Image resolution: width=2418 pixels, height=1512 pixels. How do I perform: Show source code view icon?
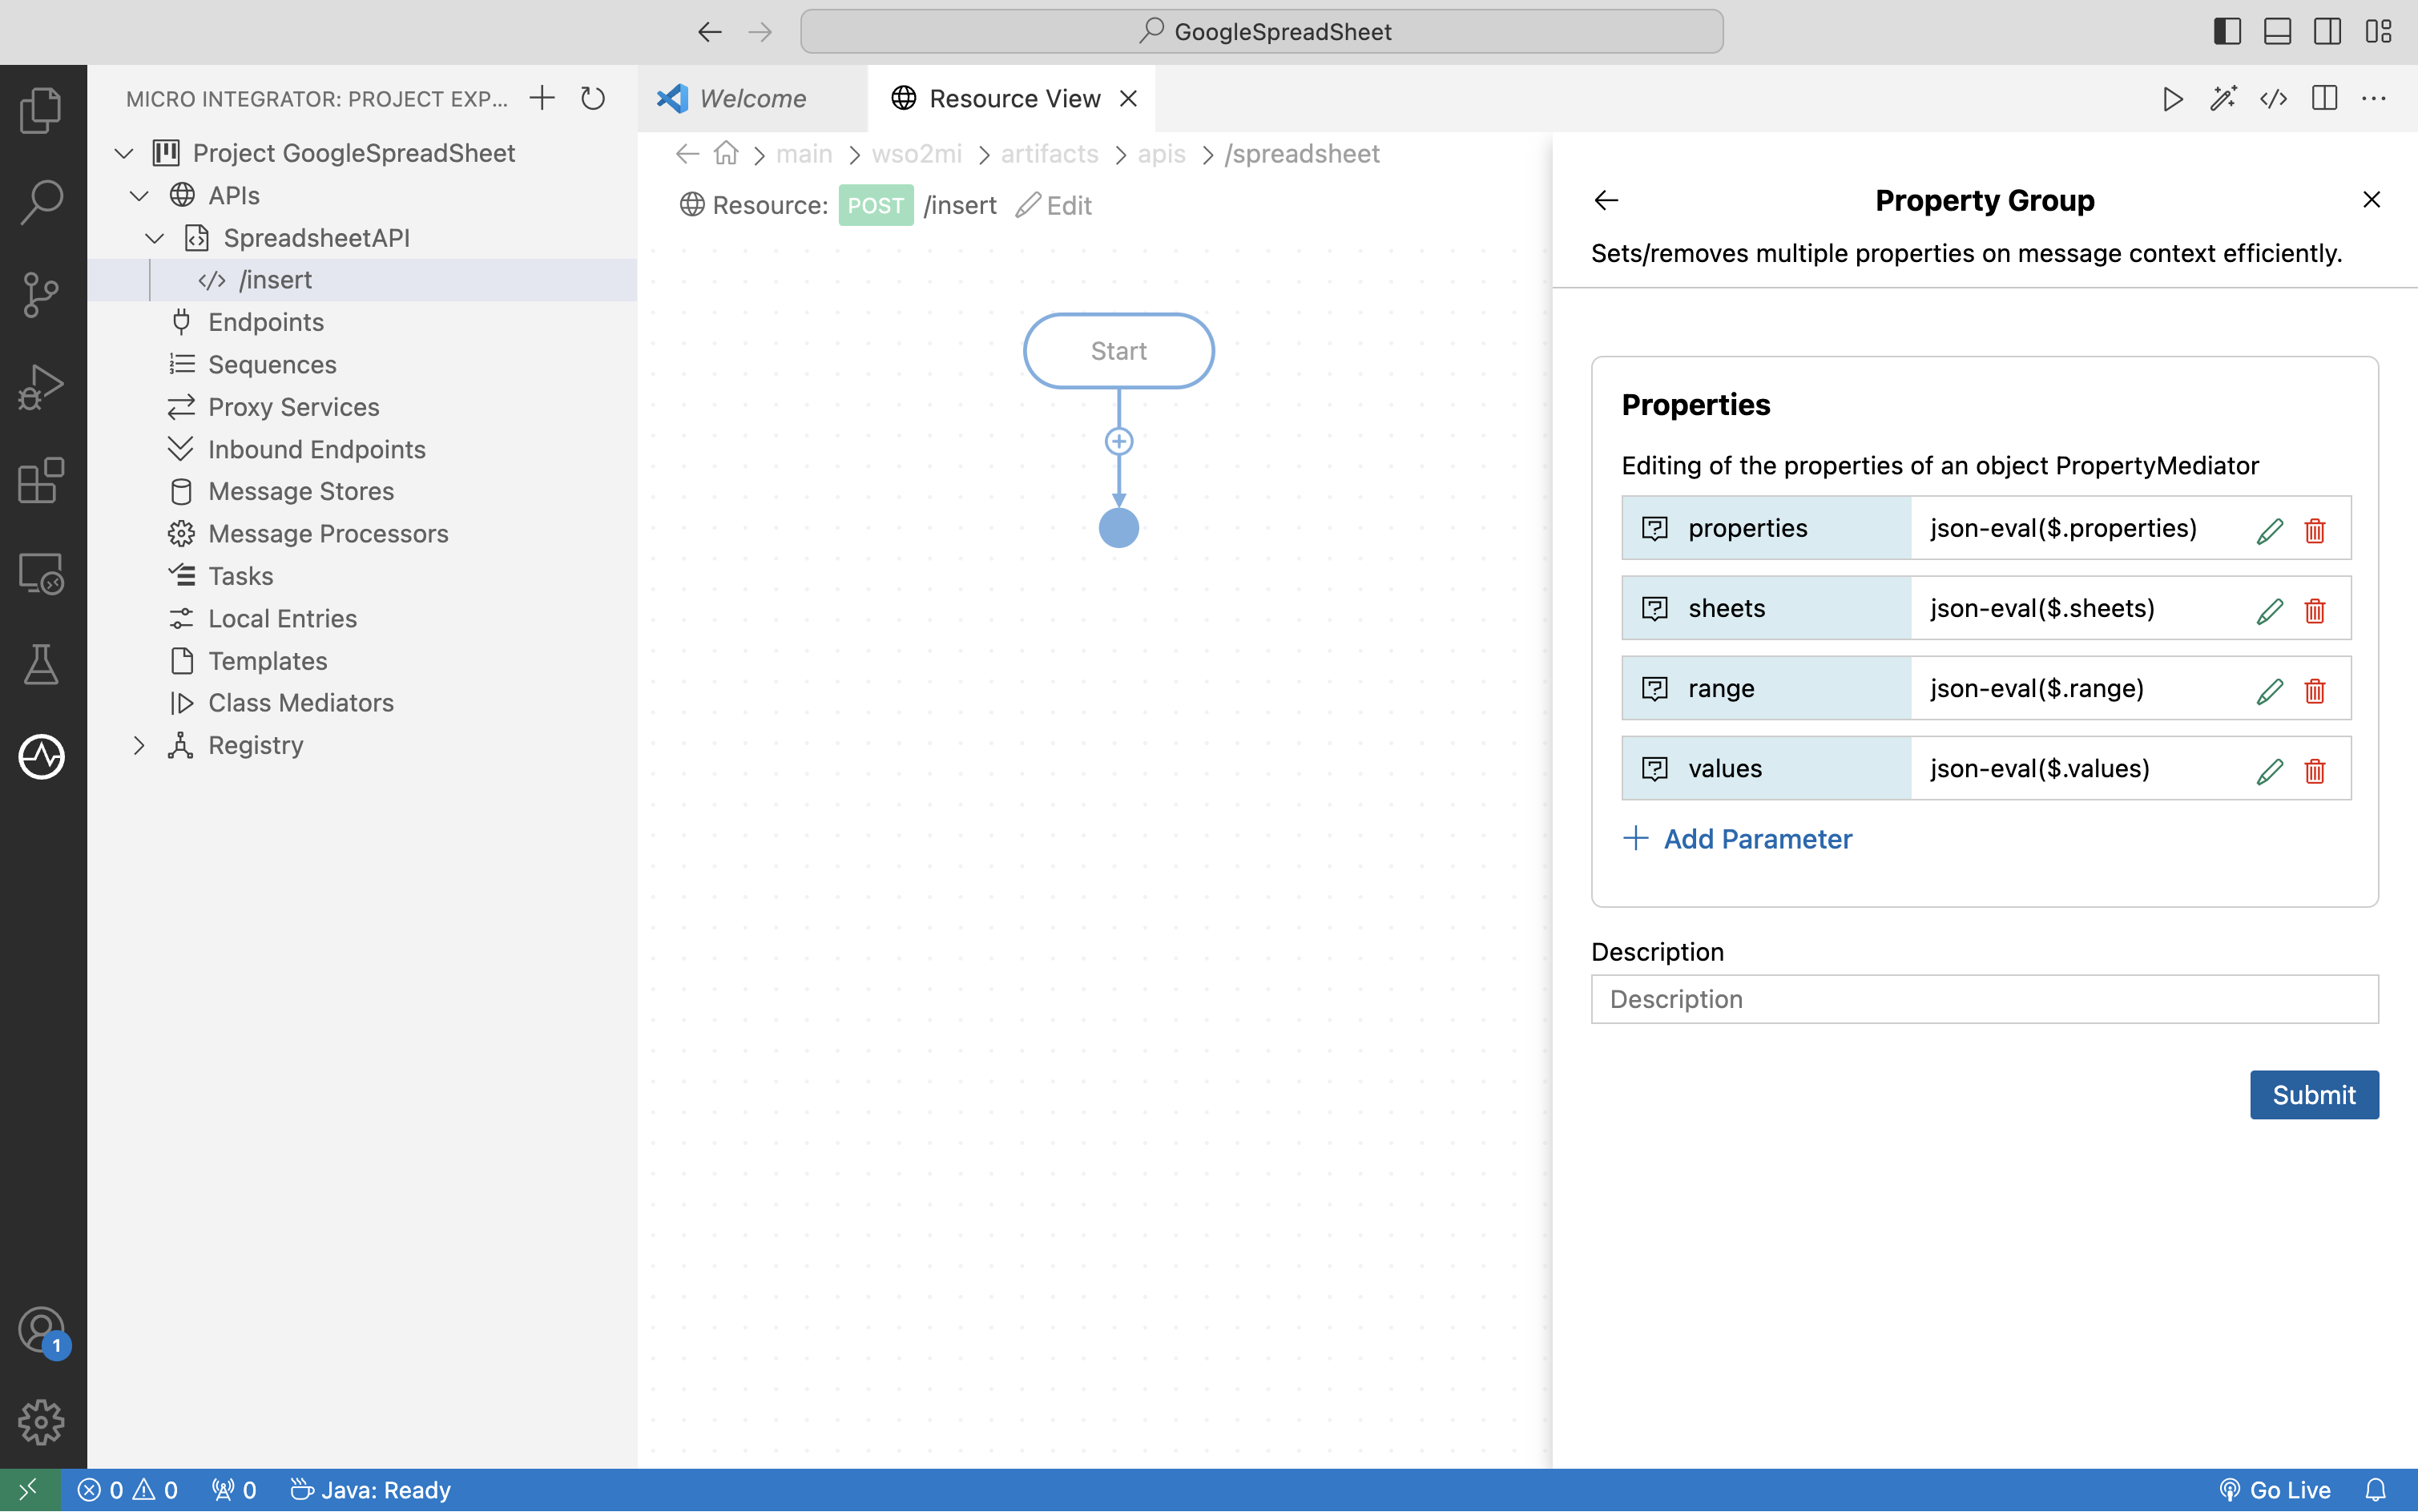click(2273, 98)
